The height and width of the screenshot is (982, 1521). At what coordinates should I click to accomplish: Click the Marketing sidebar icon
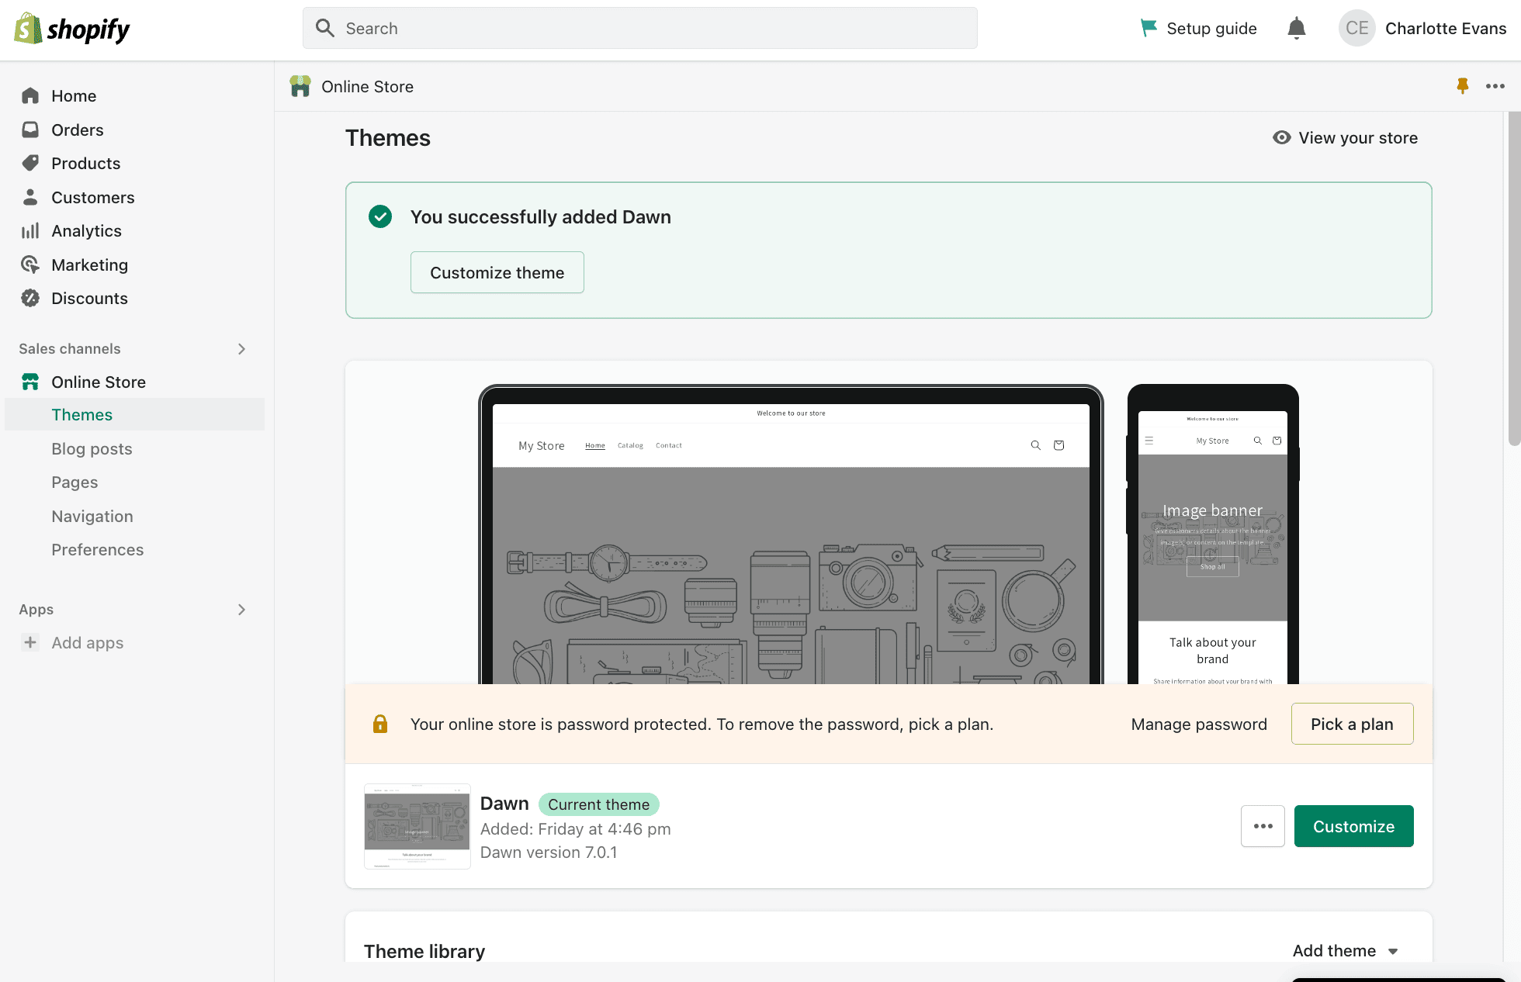tap(30, 264)
